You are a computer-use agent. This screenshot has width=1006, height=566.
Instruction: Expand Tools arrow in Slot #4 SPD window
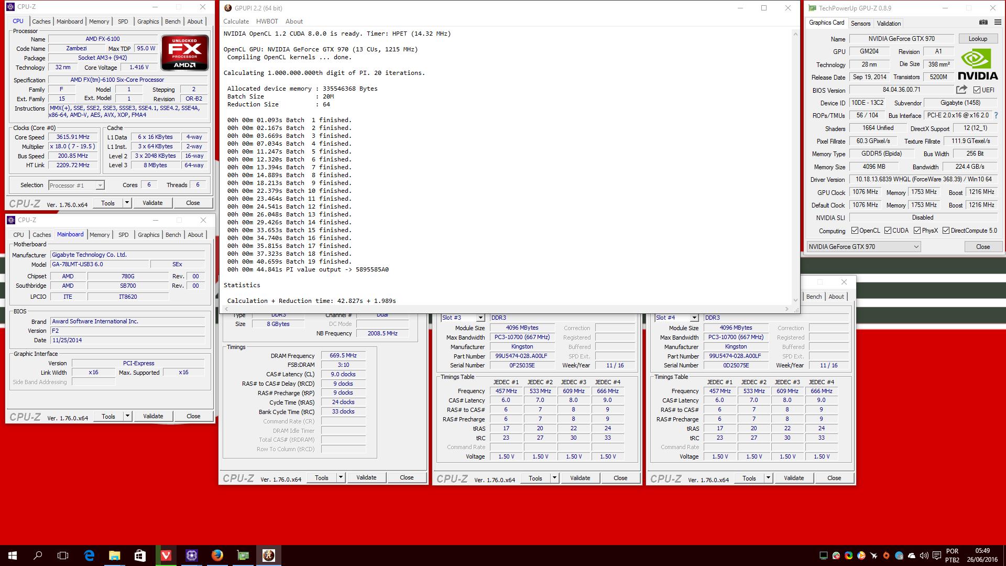point(768,478)
